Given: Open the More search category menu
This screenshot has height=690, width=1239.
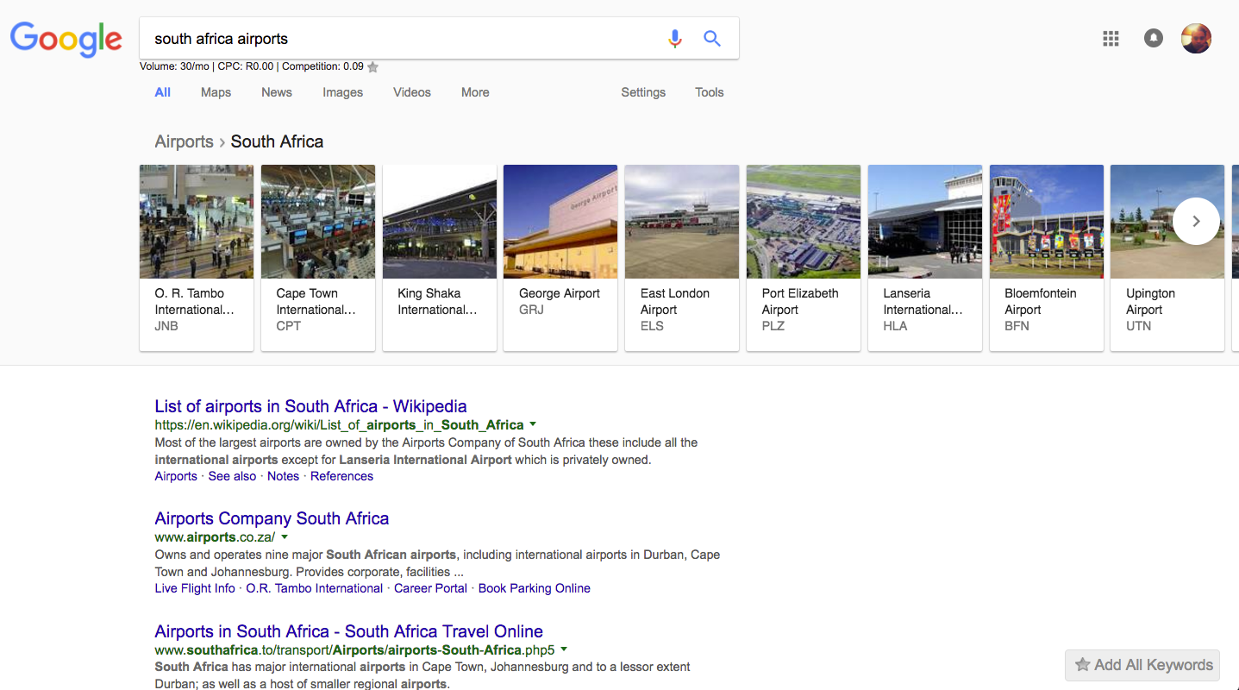Looking at the screenshot, I should tap(475, 92).
